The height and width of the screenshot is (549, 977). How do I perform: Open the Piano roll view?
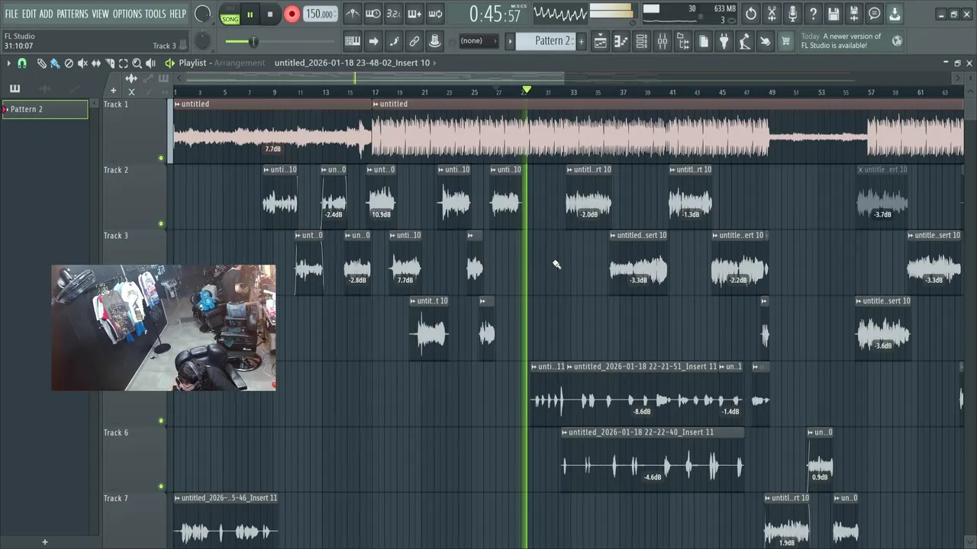[621, 41]
